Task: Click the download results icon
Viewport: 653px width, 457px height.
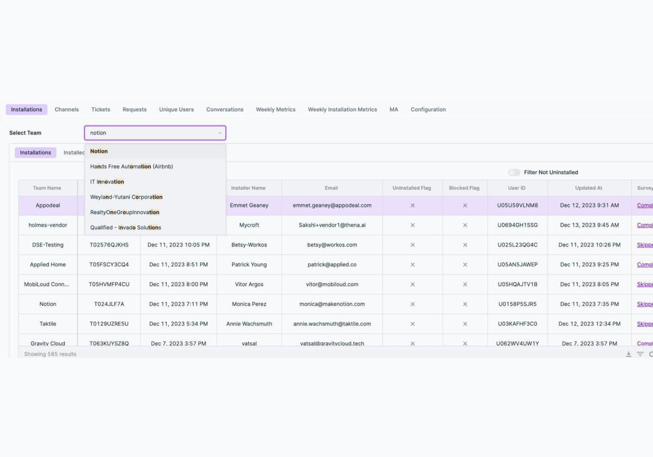Action: point(628,354)
